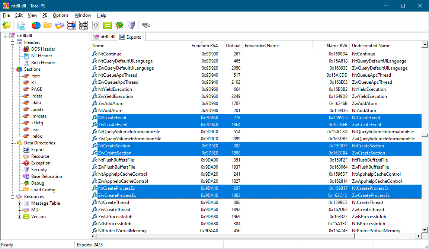Viewport: 429px width, 249px height.
Task: Click the yellow folder toolbar icon
Action: 48,25
